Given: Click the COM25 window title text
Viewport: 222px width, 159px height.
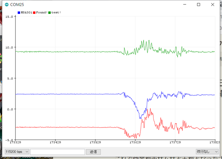Looking at the screenshot, I should (x=17, y=4).
